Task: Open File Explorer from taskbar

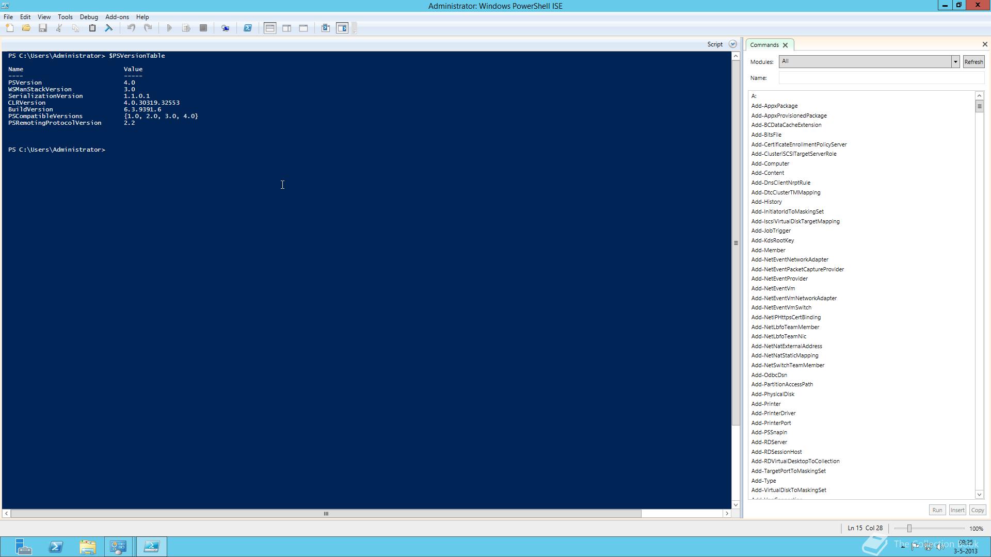Action: 88,547
